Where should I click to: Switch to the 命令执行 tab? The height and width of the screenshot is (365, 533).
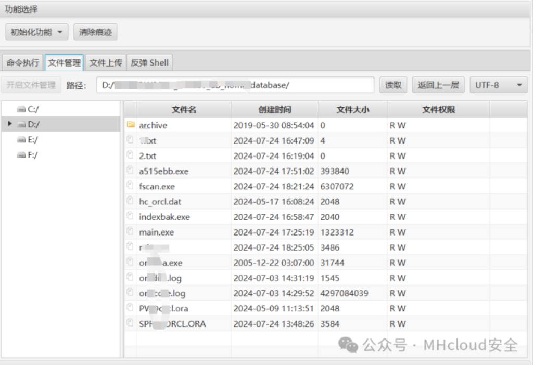pos(22,62)
